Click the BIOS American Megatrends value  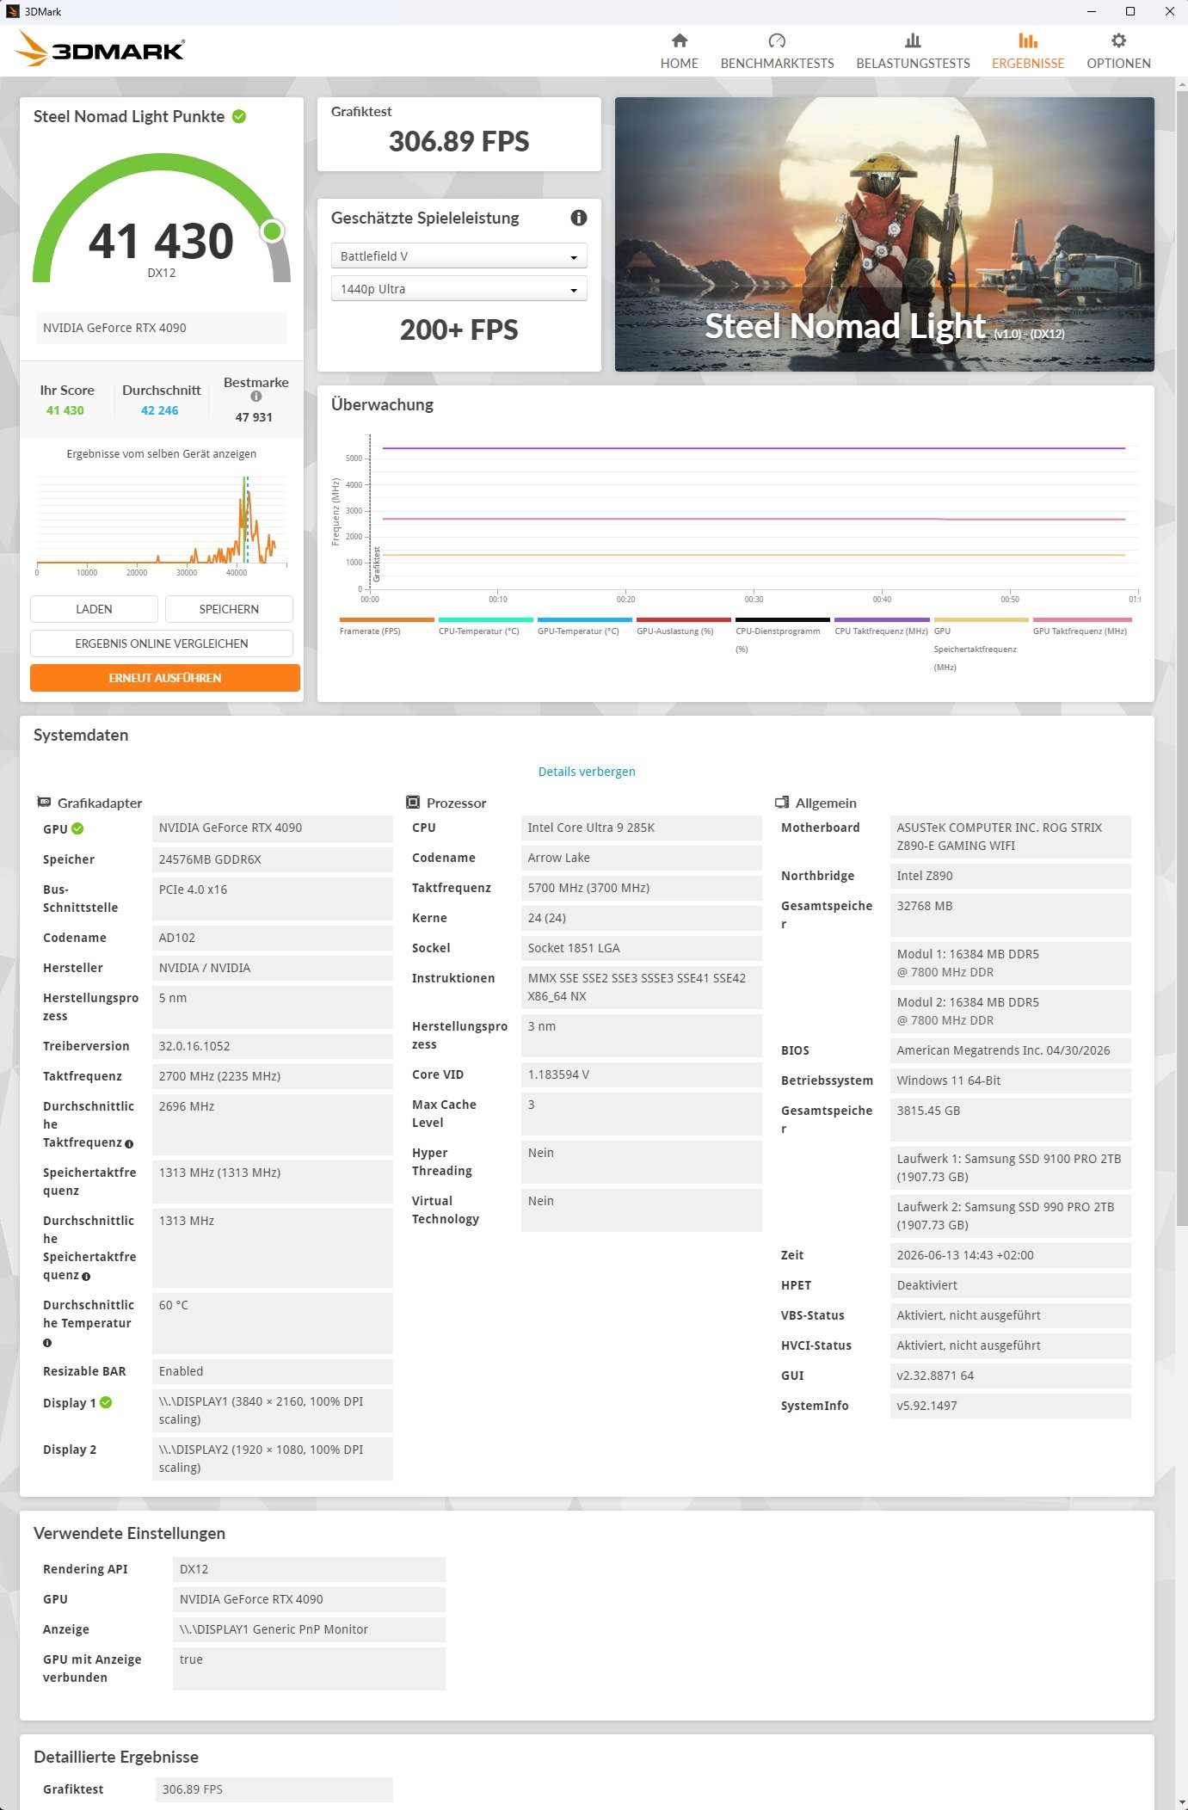[x=1011, y=1050]
